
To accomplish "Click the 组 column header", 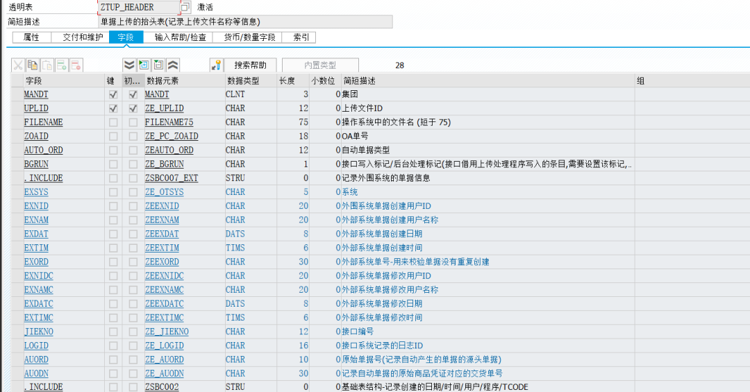I will point(692,80).
